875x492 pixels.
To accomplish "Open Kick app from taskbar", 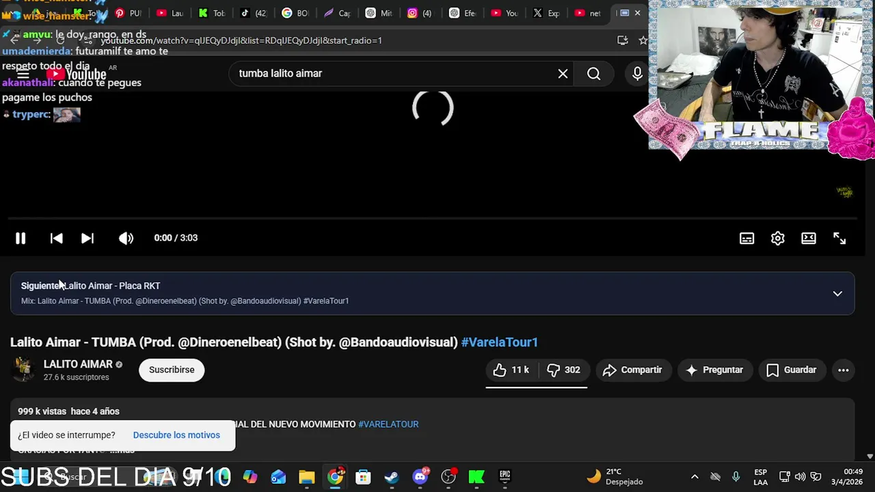I will [x=476, y=477].
